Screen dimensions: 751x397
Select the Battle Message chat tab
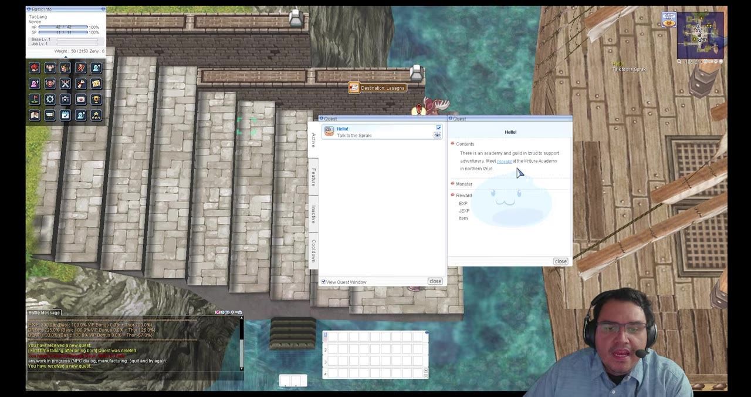point(44,312)
